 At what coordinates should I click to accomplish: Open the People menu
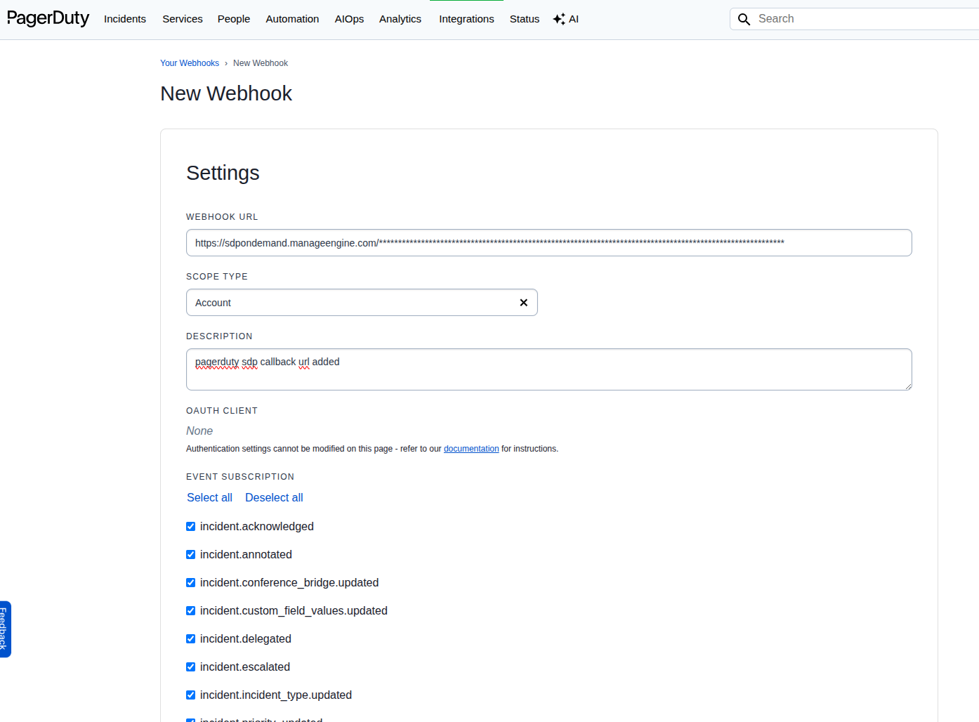point(234,19)
